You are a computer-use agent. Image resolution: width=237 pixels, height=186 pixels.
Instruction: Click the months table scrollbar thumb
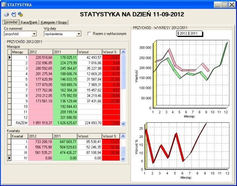tap(123, 72)
